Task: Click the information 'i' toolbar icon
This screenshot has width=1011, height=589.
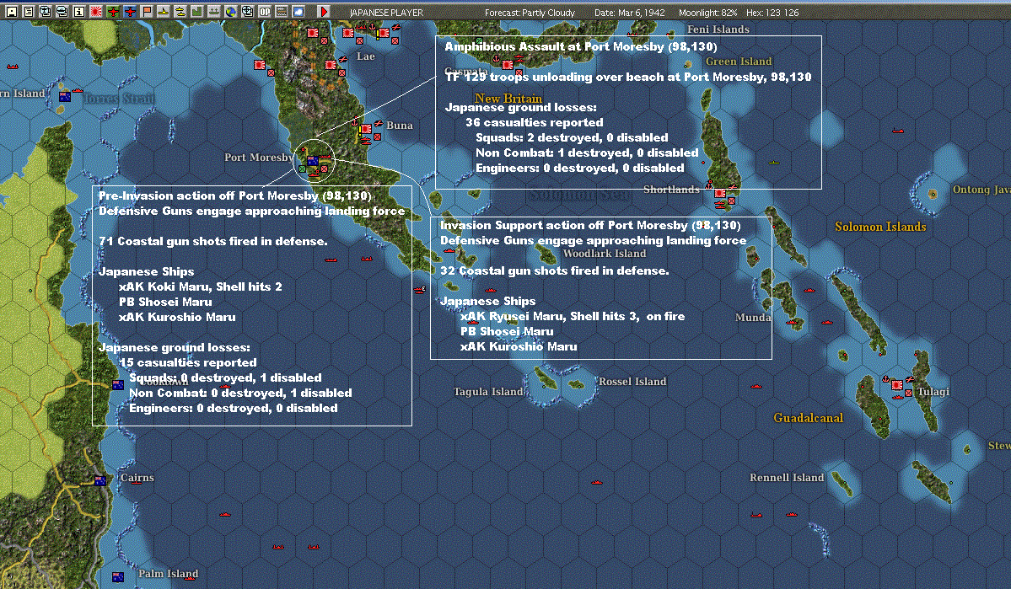Action: coord(78,12)
